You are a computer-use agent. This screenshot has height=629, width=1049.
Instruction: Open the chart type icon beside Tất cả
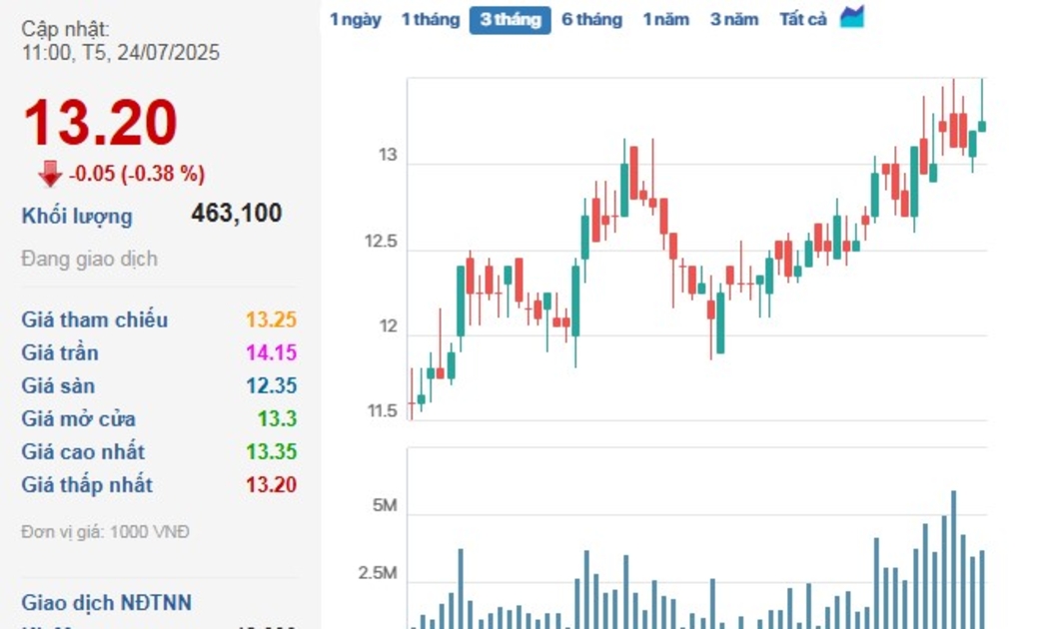point(851,18)
